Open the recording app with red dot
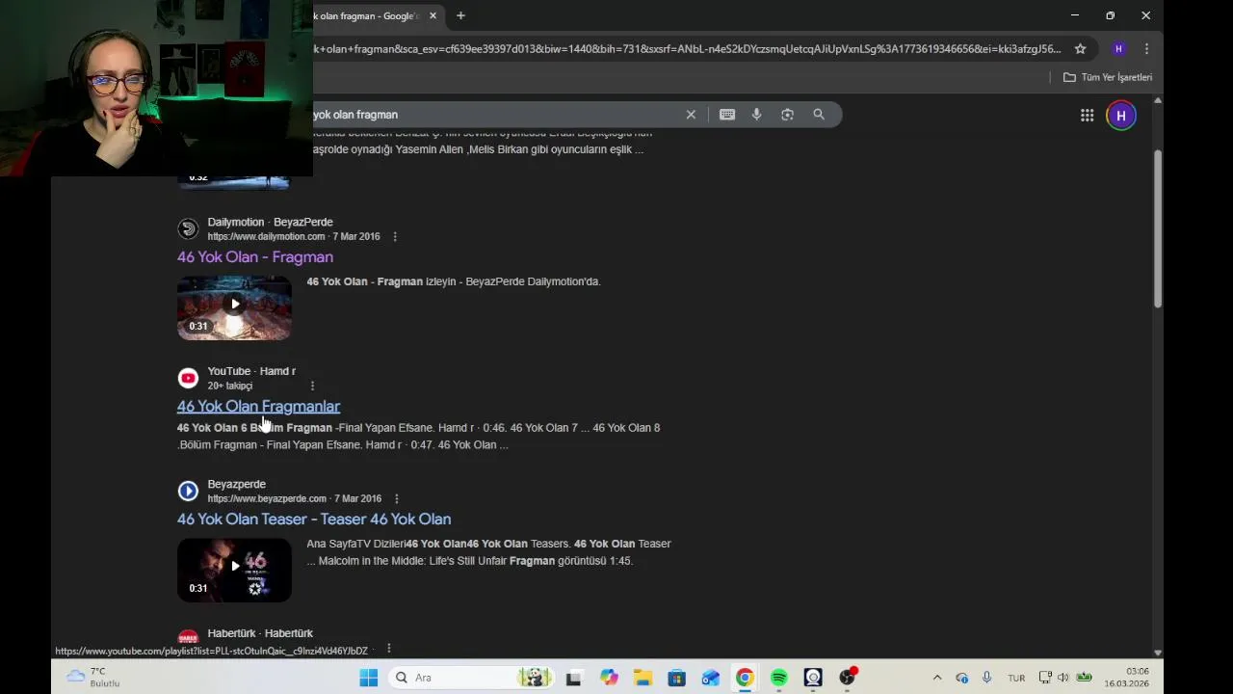The height and width of the screenshot is (694, 1233). pyautogui.click(x=848, y=678)
